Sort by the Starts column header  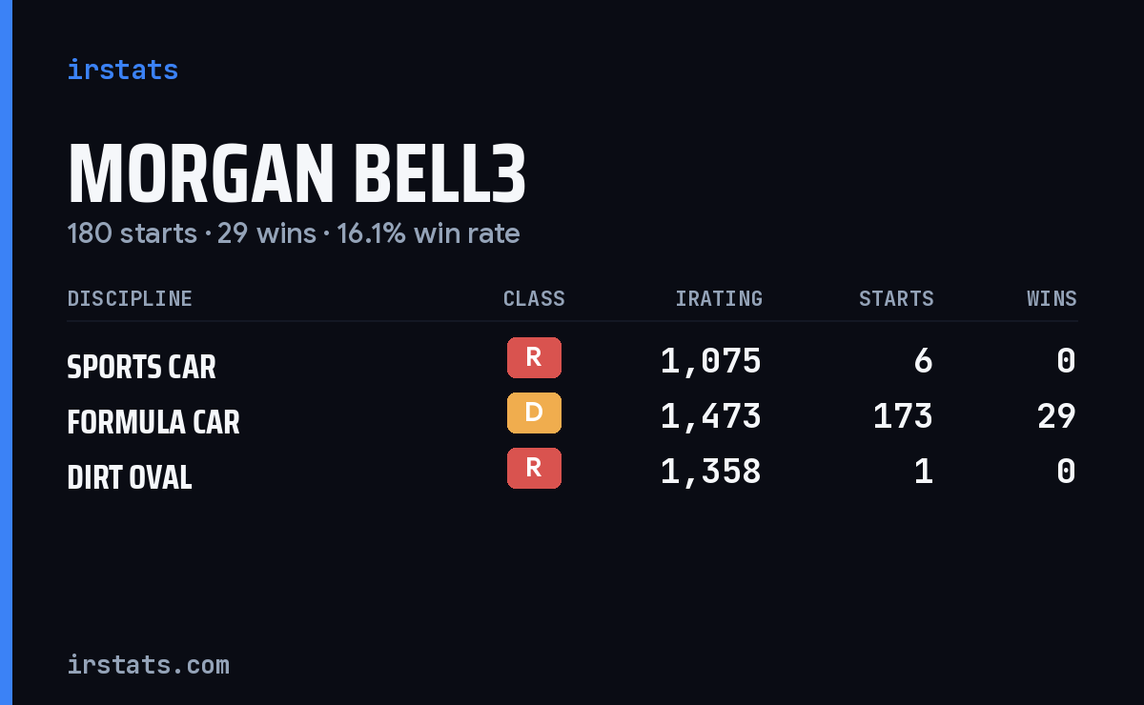pos(896,299)
